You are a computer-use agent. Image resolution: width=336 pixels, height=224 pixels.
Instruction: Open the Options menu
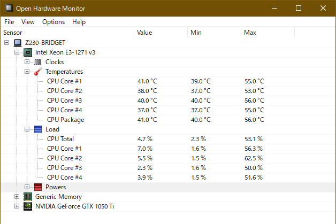tap(54, 22)
